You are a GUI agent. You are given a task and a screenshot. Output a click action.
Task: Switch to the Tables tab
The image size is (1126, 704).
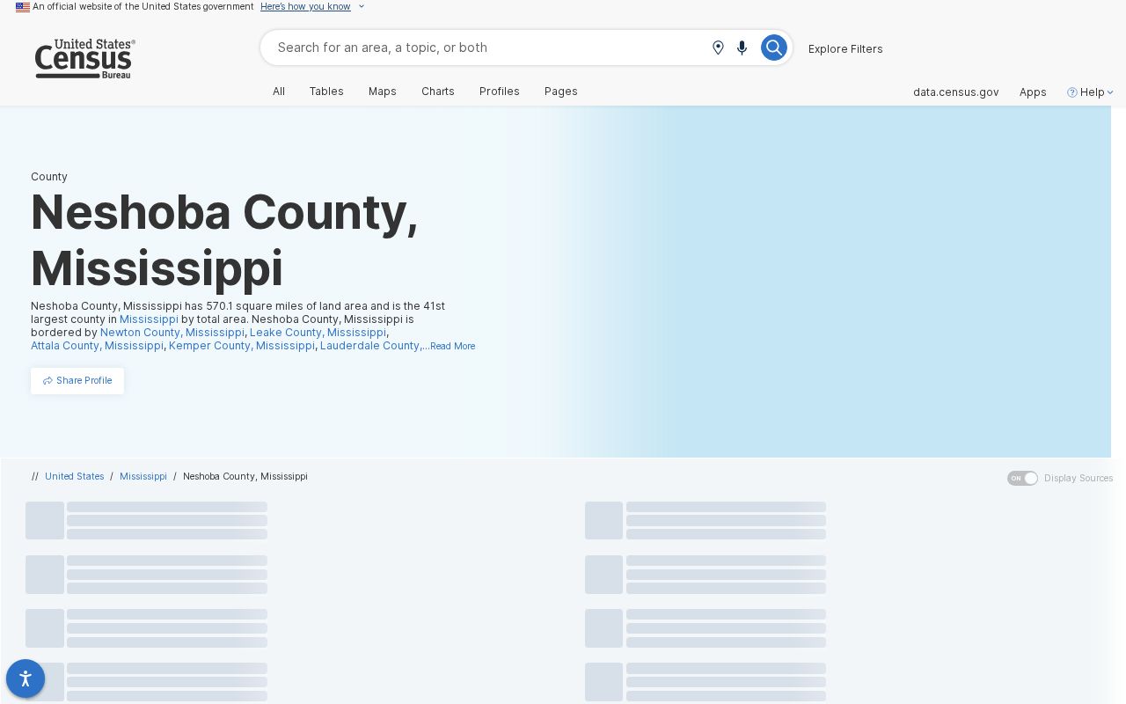[x=326, y=92]
